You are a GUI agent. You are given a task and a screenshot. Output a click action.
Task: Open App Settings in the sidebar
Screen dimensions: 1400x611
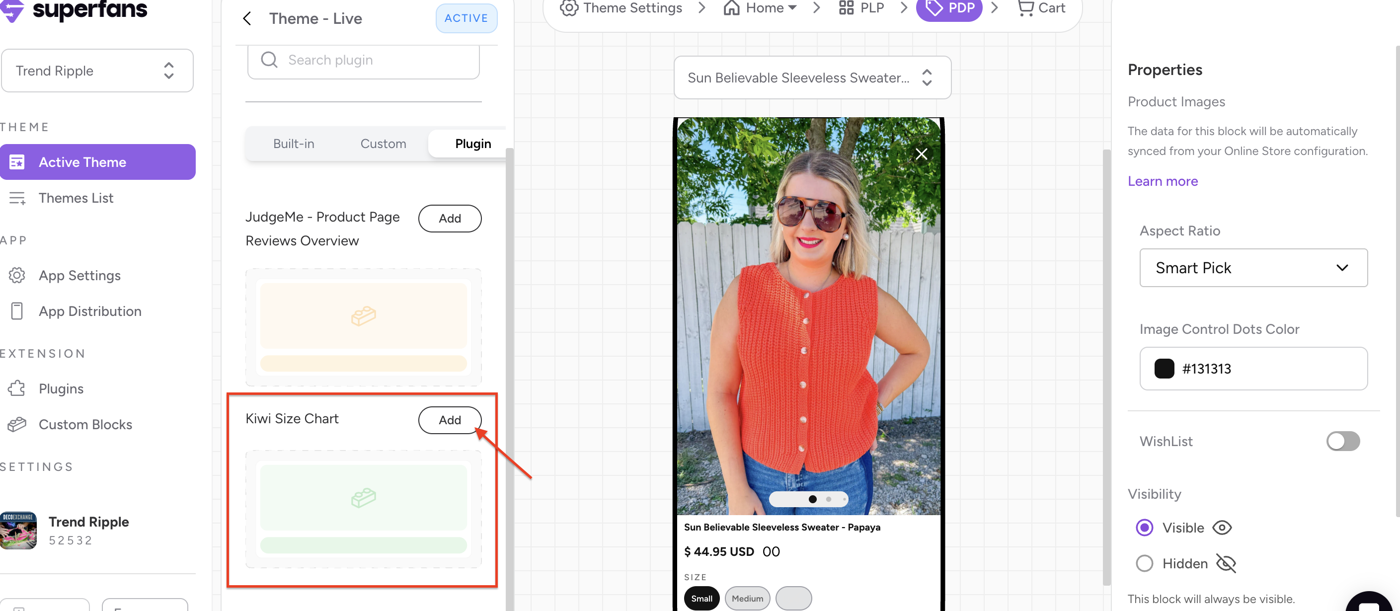click(79, 275)
